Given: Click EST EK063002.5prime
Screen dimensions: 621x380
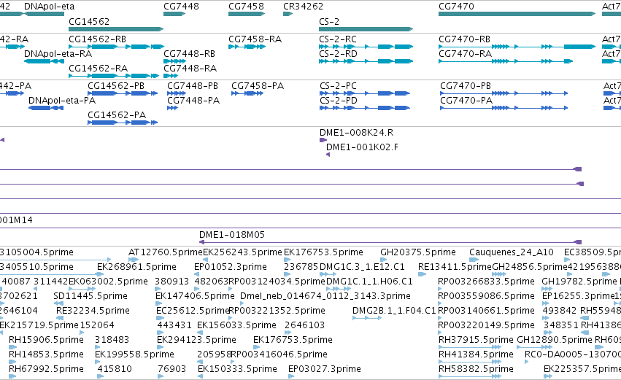Looking at the screenshot, I should coord(108,281).
